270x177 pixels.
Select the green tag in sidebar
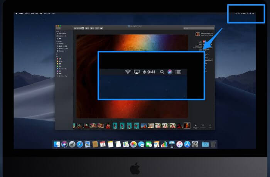59,66
